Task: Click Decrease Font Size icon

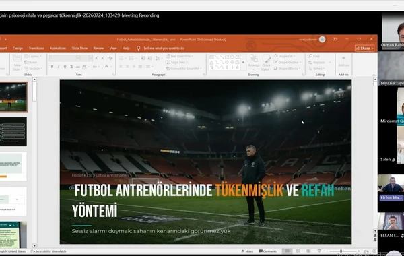Action: tap(103, 58)
